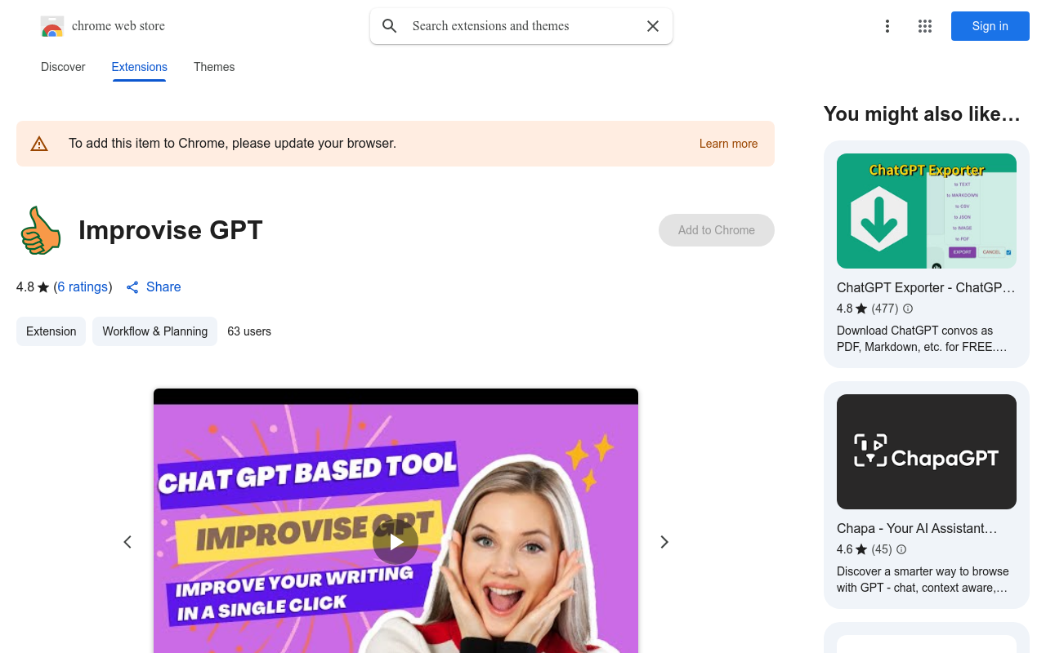
Task: Click the info icon beside Chapa rating
Action: point(901,549)
